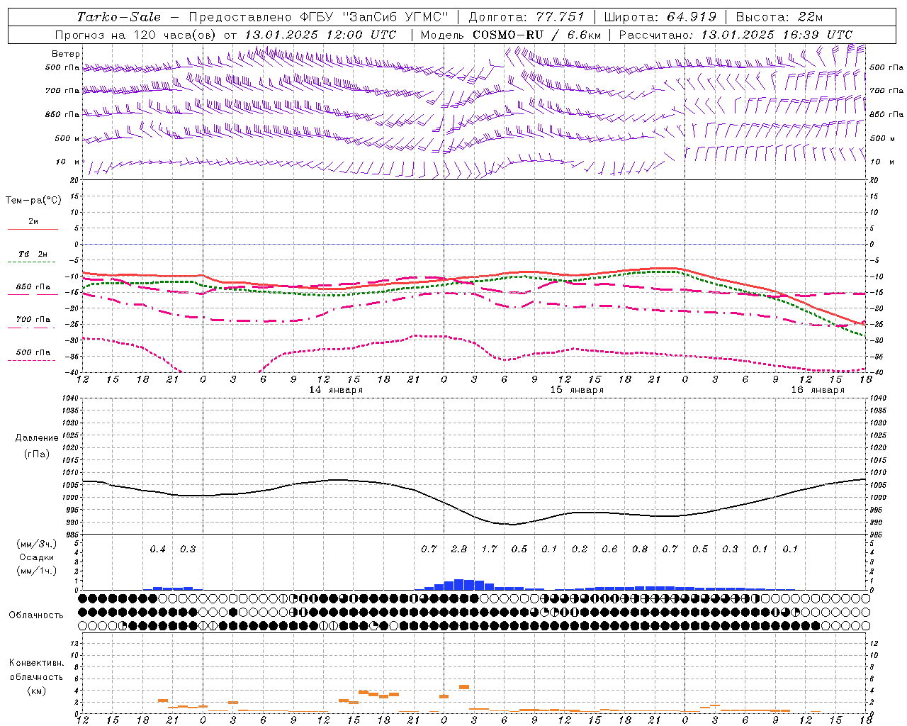Click the 'Облачность' cloud cover label
This screenshot has height=726, width=907.
[36, 615]
